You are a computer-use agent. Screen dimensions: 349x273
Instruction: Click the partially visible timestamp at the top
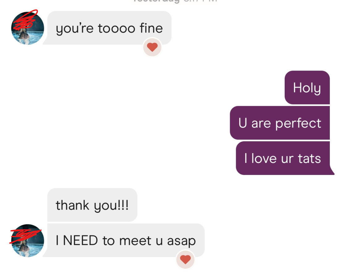pyautogui.click(x=175, y=1)
